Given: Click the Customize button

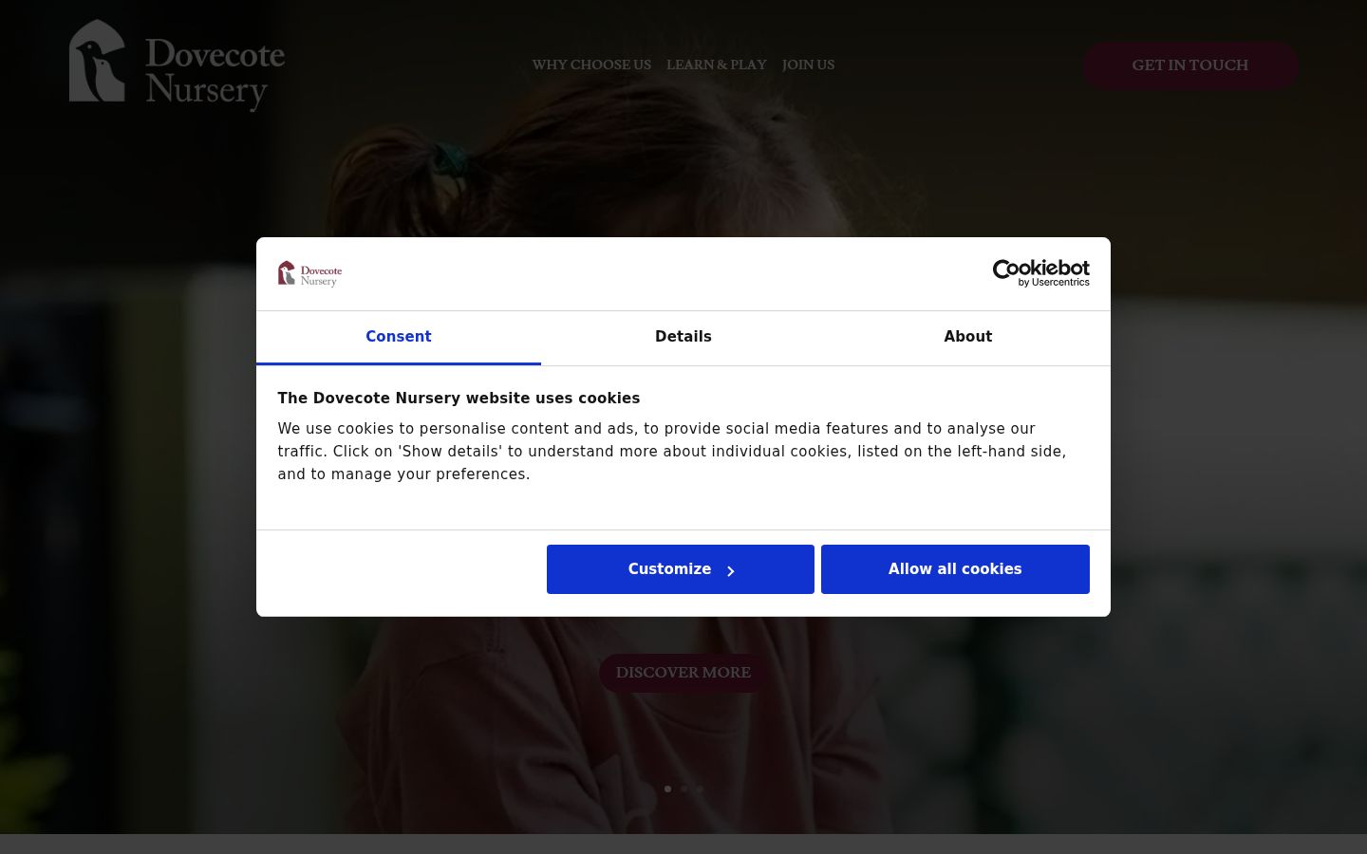Looking at the screenshot, I should (x=681, y=569).
